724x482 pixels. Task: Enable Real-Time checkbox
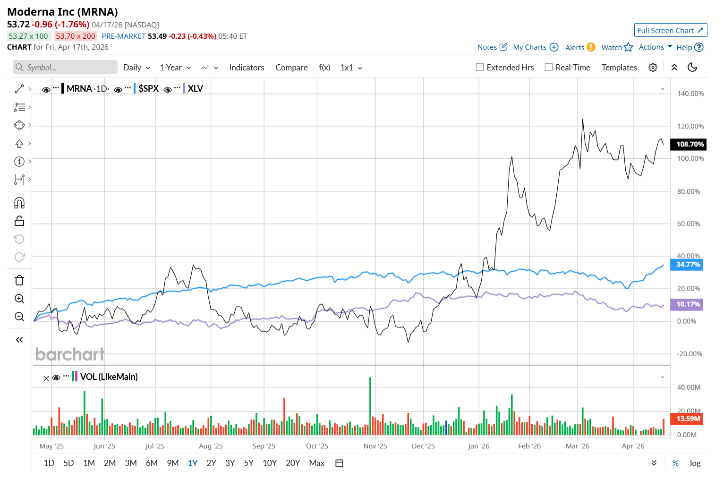coord(549,68)
